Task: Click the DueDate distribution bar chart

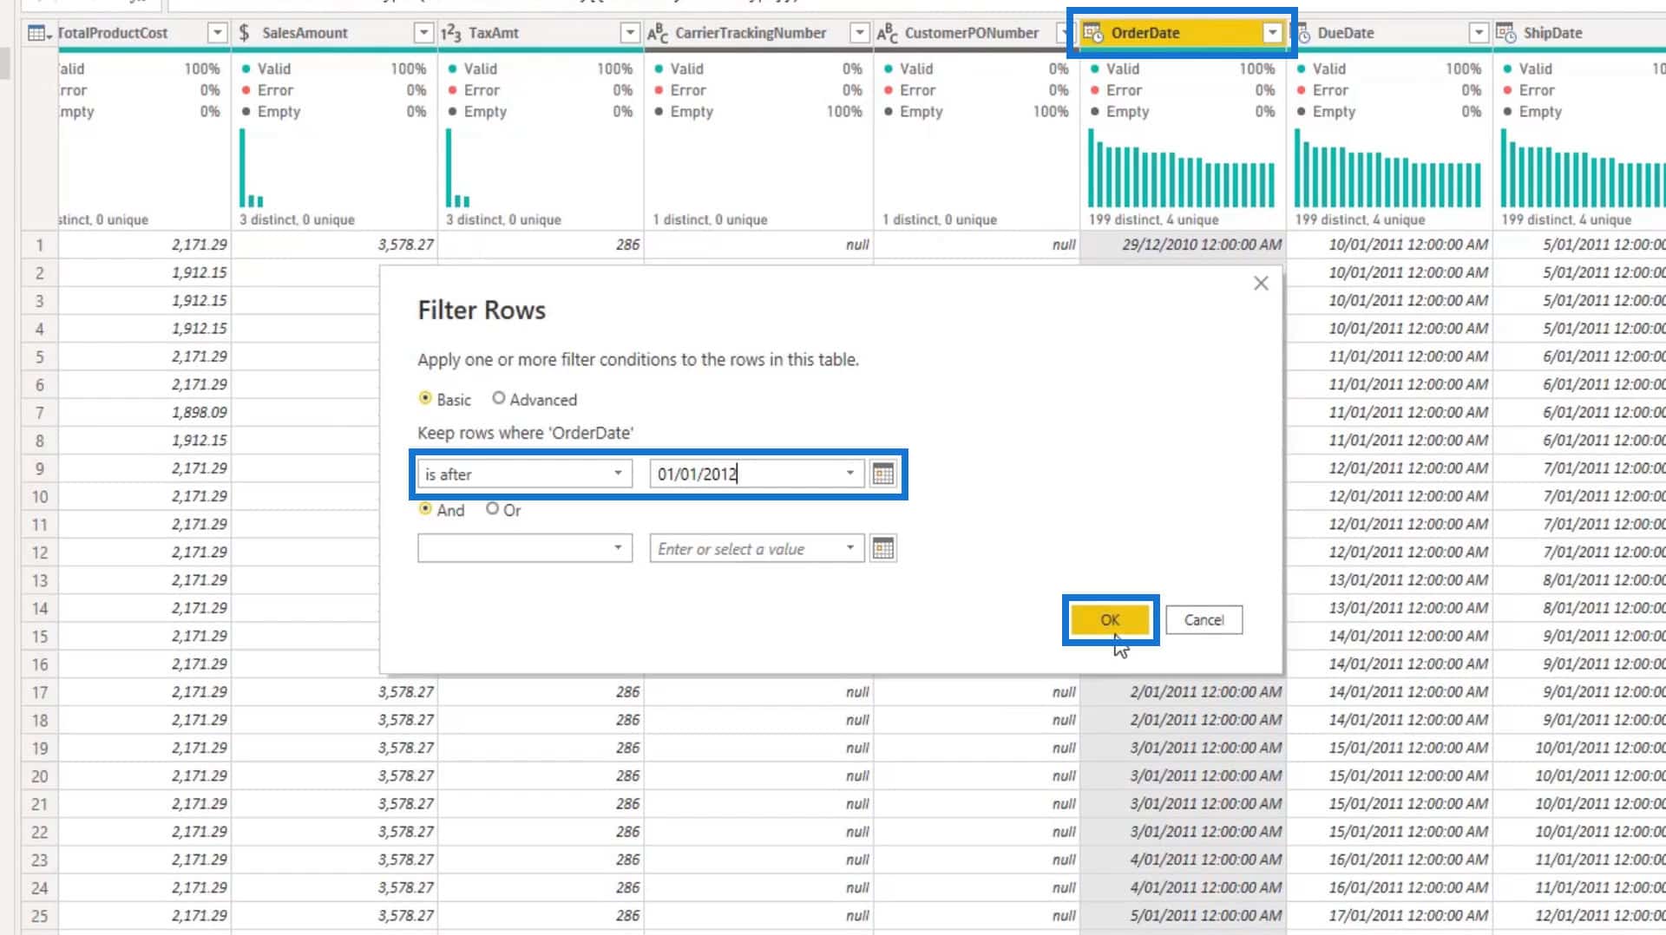Action: point(1387,168)
